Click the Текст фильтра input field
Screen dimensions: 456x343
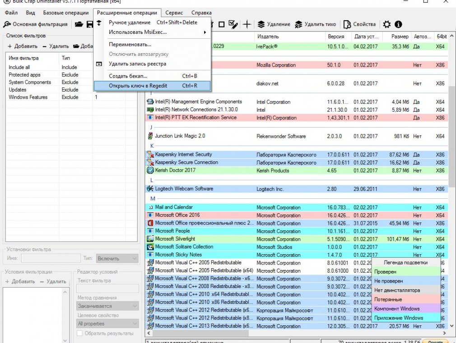click(107, 288)
